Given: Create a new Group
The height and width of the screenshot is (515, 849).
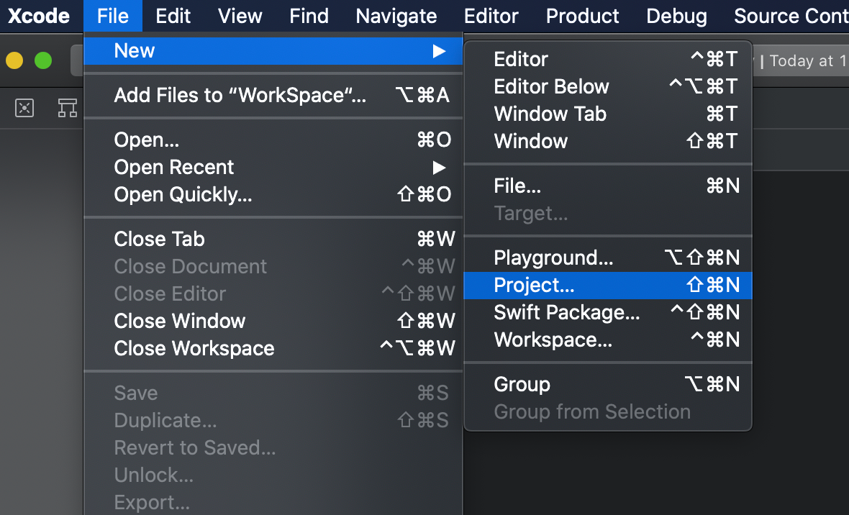Looking at the screenshot, I should coord(608,384).
